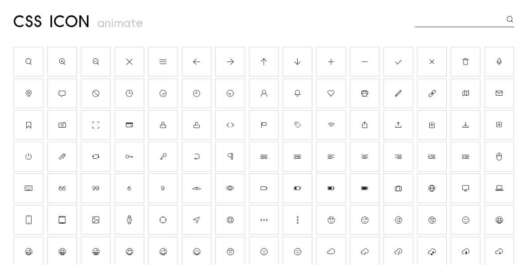The image size is (521, 265).
Task: Select the globe icon
Action: coord(432,188)
